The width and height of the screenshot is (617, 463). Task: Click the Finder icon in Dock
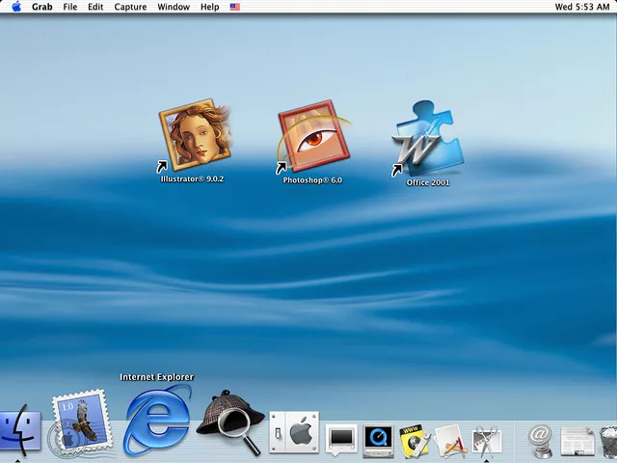click(x=18, y=434)
